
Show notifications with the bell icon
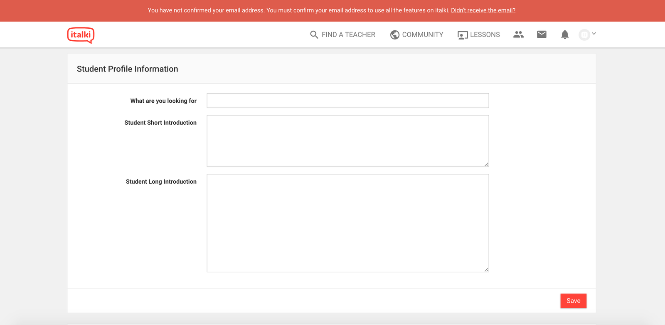pos(564,34)
